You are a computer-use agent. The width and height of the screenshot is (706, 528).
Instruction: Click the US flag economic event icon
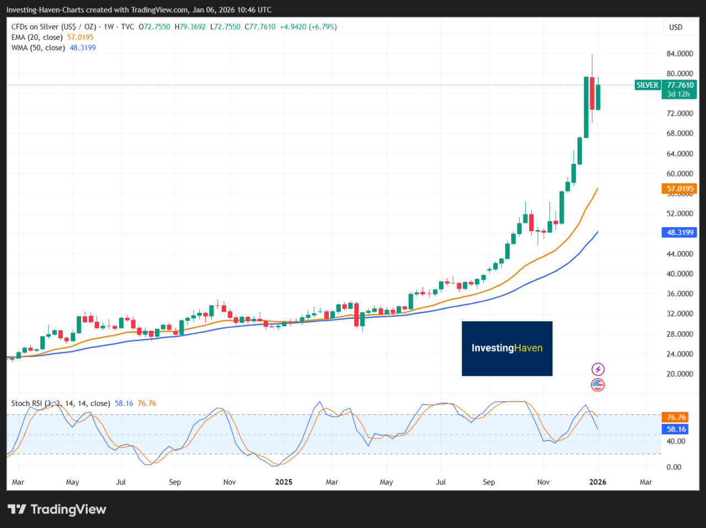tap(598, 385)
